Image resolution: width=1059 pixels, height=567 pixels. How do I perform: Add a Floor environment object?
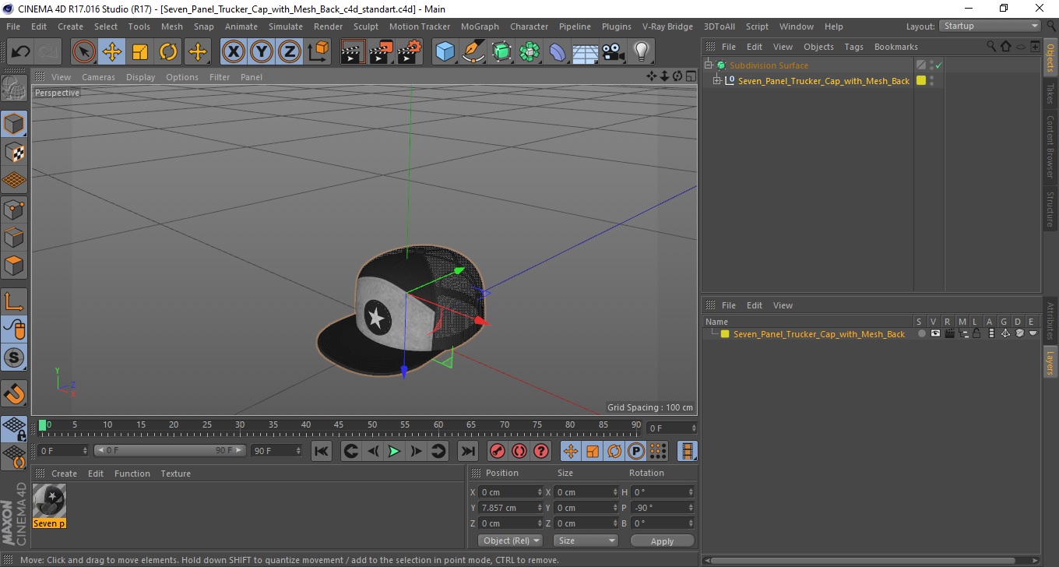click(x=586, y=52)
